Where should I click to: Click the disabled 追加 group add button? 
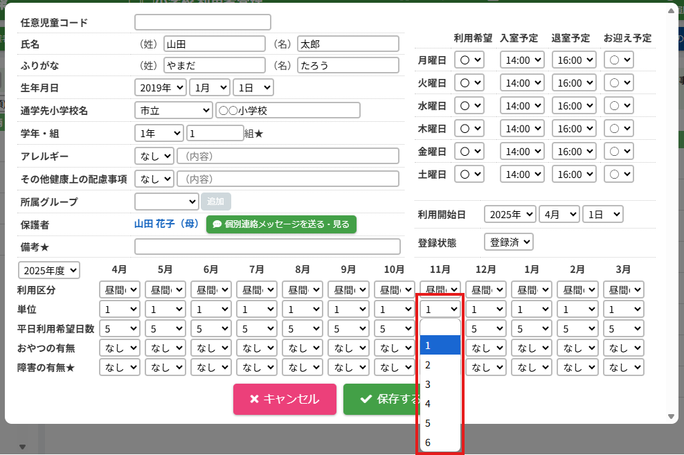(215, 202)
